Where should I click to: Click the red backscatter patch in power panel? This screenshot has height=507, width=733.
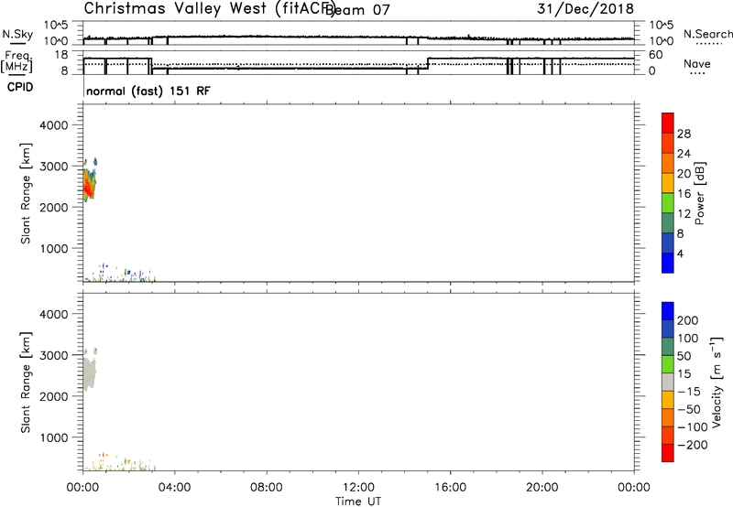88,187
